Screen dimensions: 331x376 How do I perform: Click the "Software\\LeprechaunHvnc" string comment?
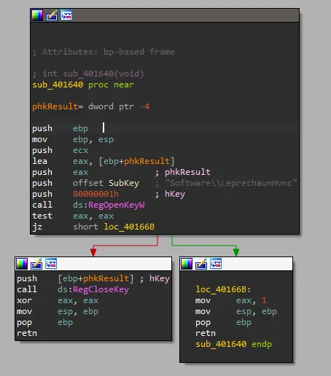[x=231, y=183]
